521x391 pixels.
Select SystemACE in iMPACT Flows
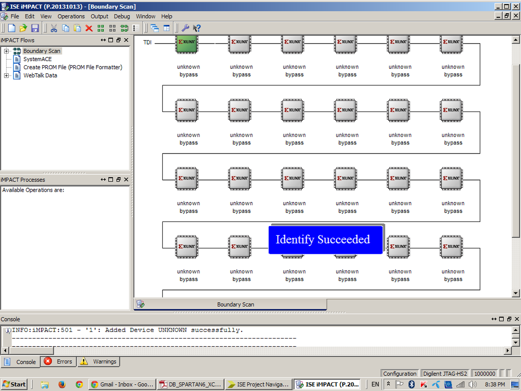(x=37, y=59)
